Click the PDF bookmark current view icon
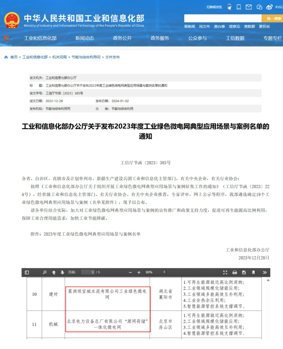Viewport: 283px width, 349px height. click(x=253, y=272)
